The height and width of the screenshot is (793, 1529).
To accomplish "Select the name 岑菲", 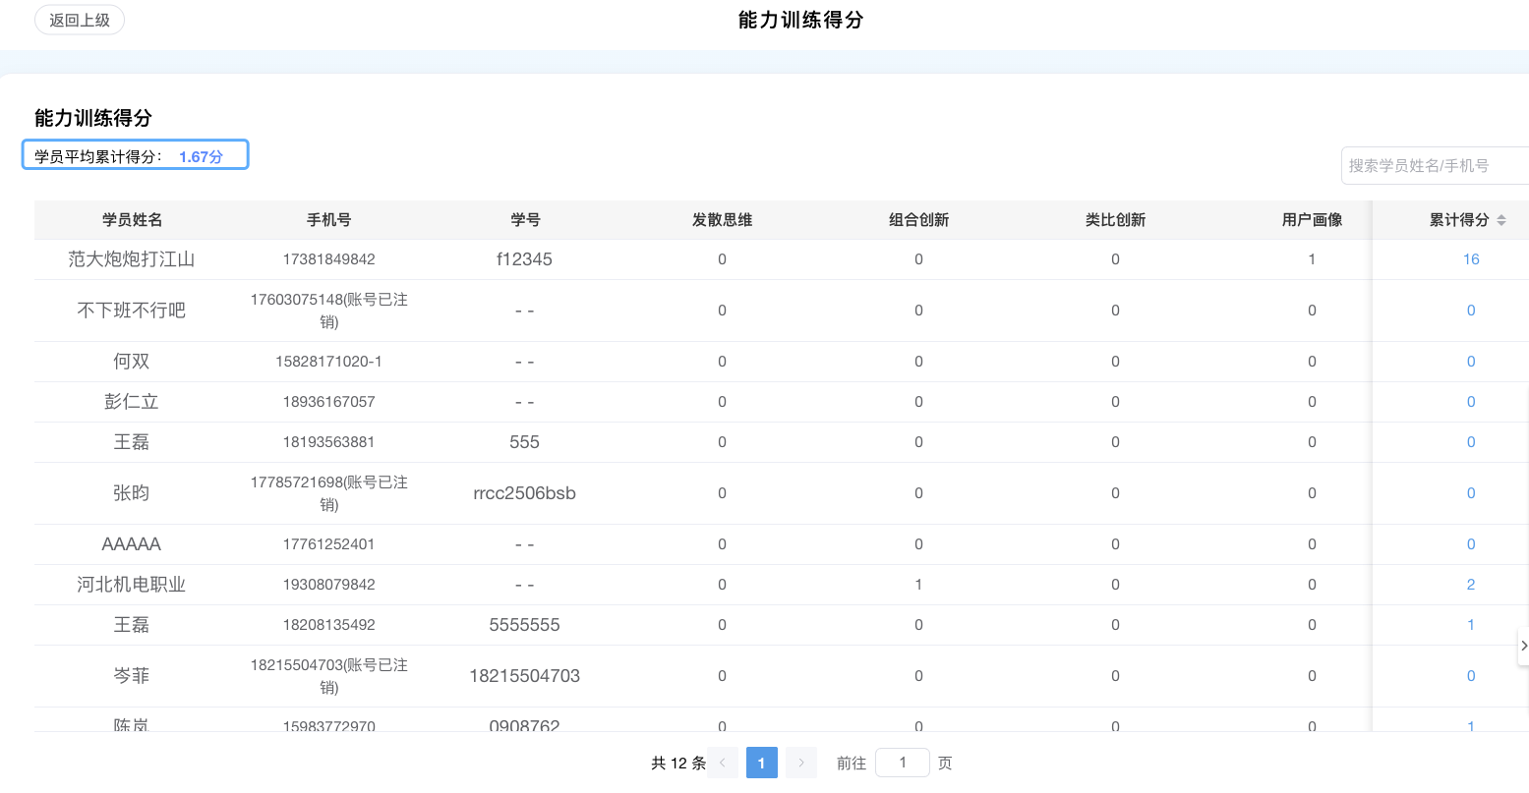I will [x=132, y=676].
